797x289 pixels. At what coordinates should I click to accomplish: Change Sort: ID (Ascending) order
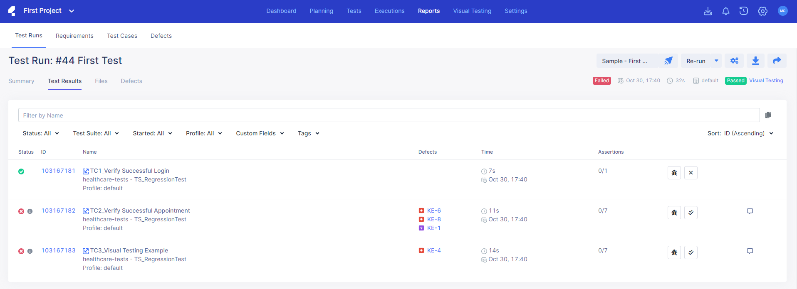740,133
